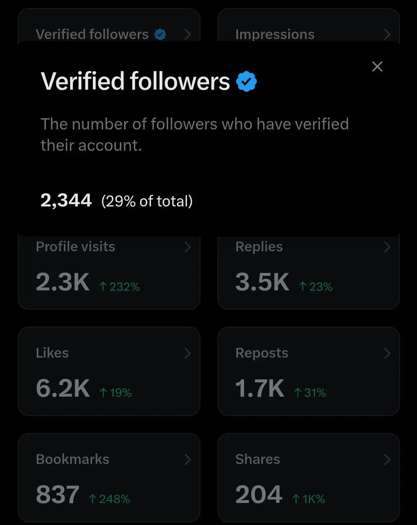
Task: Select the Likes 6.2K value
Action: click(x=63, y=388)
